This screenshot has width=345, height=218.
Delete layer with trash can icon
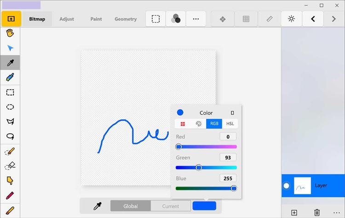[317, 212]
